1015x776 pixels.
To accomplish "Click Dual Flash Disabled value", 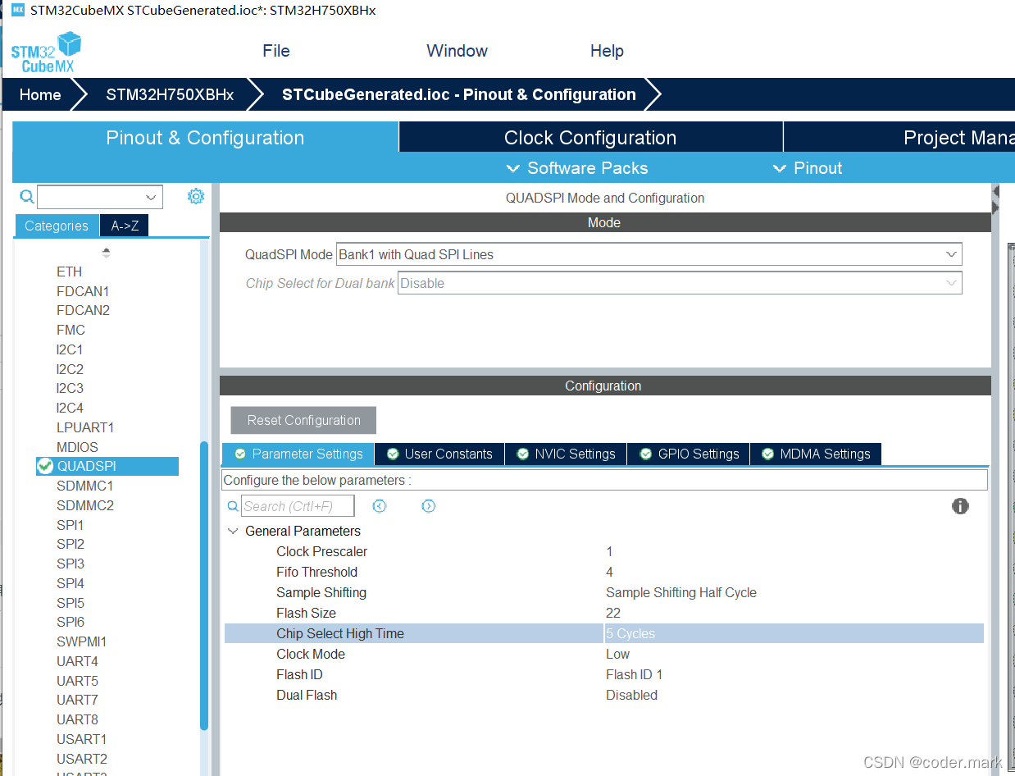I will pos(631,695).
